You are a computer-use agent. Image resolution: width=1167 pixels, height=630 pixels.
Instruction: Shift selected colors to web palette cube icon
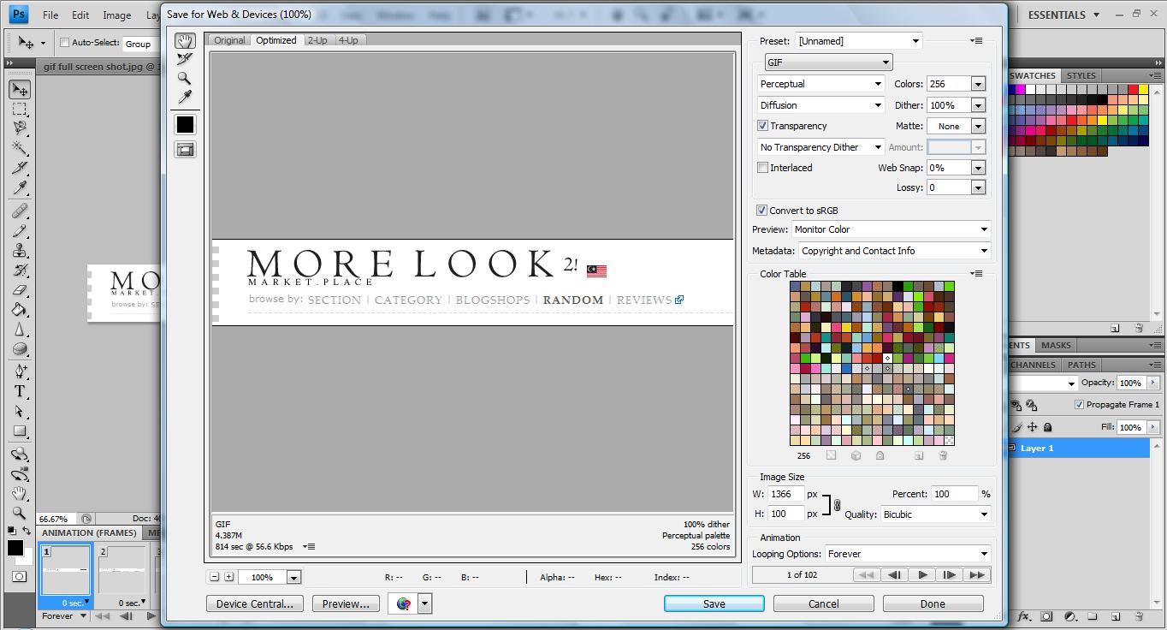tap(856, 455)
